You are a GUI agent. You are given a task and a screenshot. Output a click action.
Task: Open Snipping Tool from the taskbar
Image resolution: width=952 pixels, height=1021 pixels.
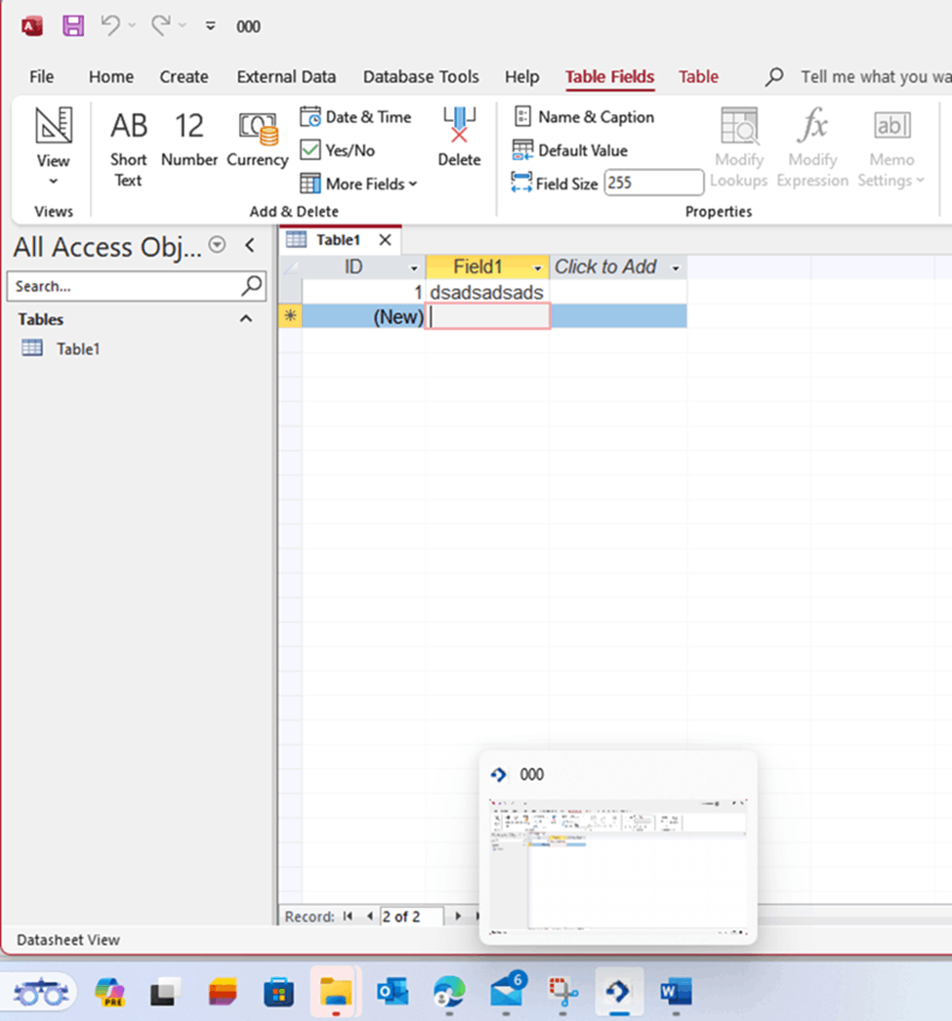pos(562,992)
